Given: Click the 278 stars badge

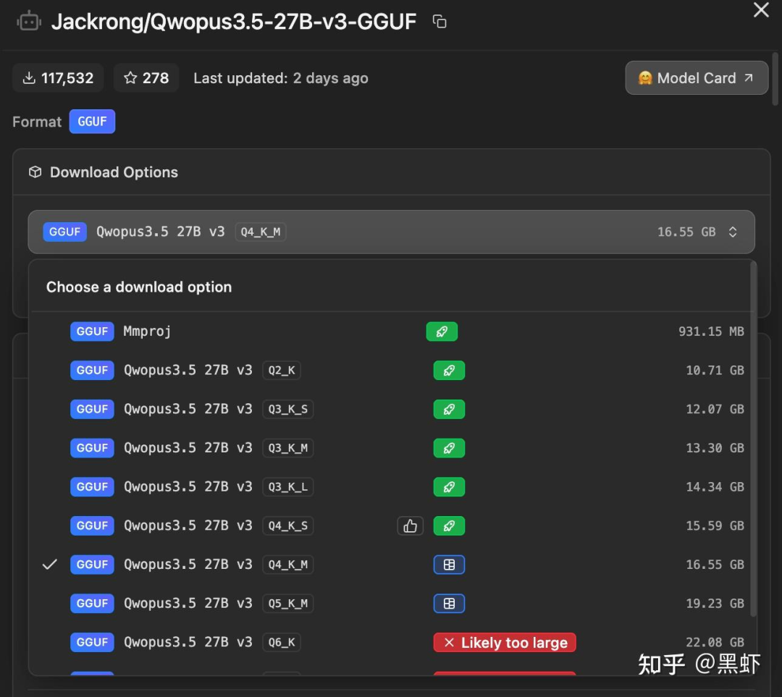Looking at the screenshot, I should point(146,77).
